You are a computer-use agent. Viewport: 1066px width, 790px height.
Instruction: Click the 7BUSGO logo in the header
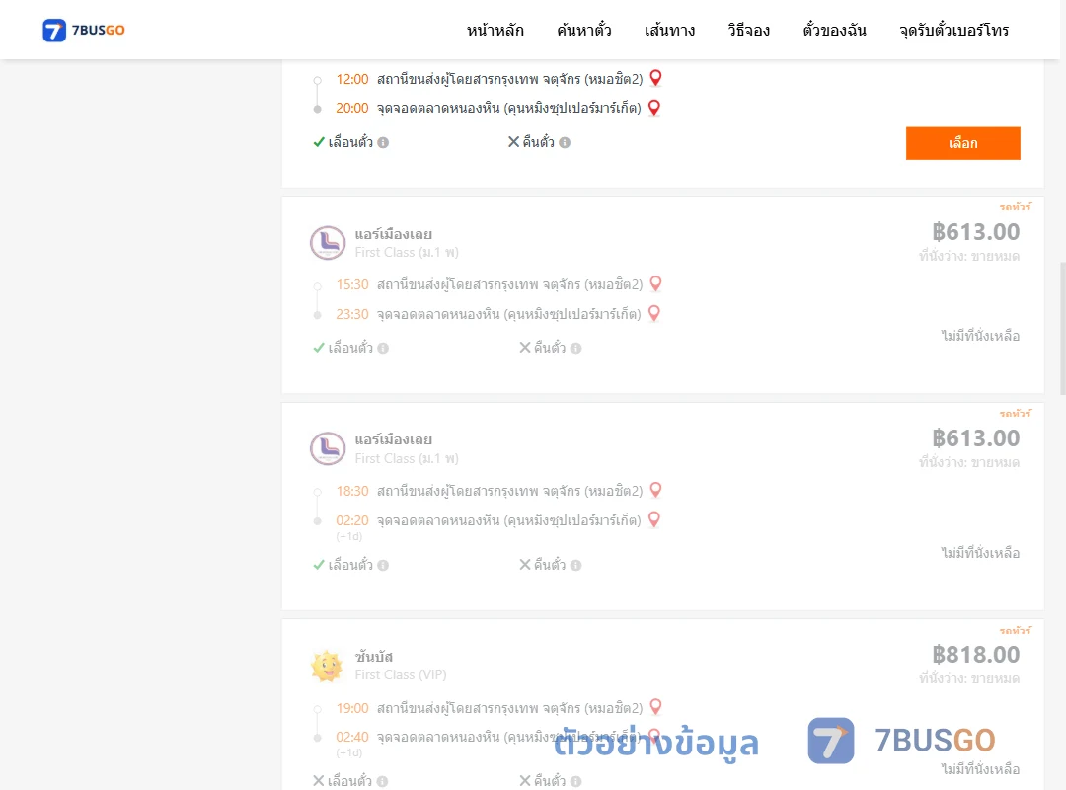click(x=84, y=30)
